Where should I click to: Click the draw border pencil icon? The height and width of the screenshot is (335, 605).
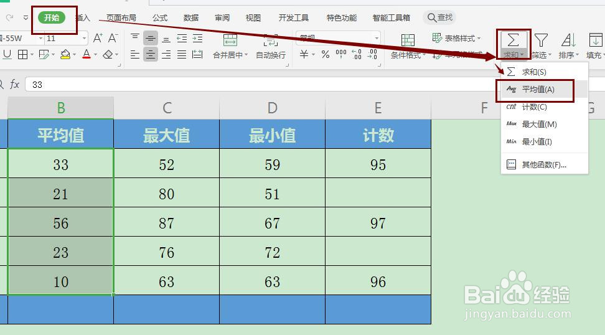coord(44,54)
